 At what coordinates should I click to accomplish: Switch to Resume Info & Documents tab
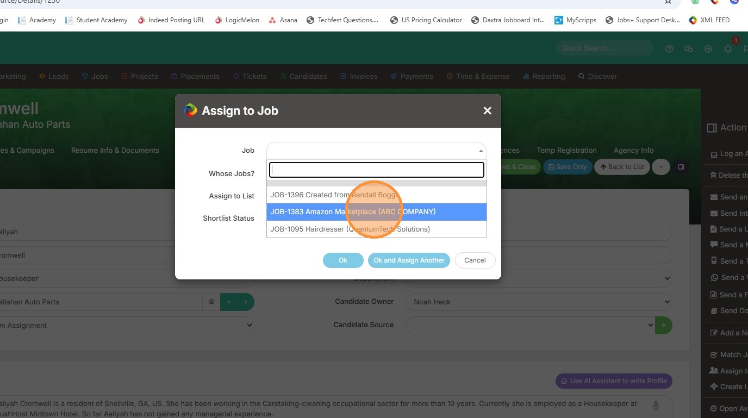(115, 151)
